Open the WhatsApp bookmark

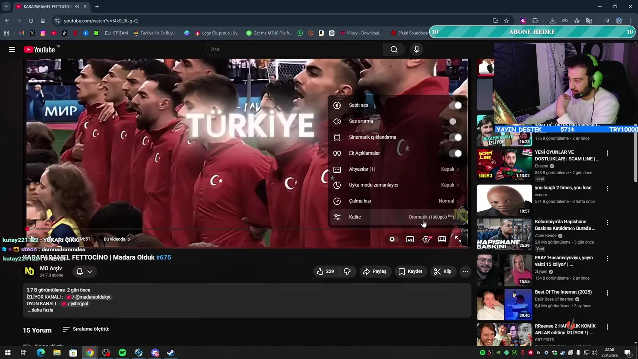(x=300, y=33)
